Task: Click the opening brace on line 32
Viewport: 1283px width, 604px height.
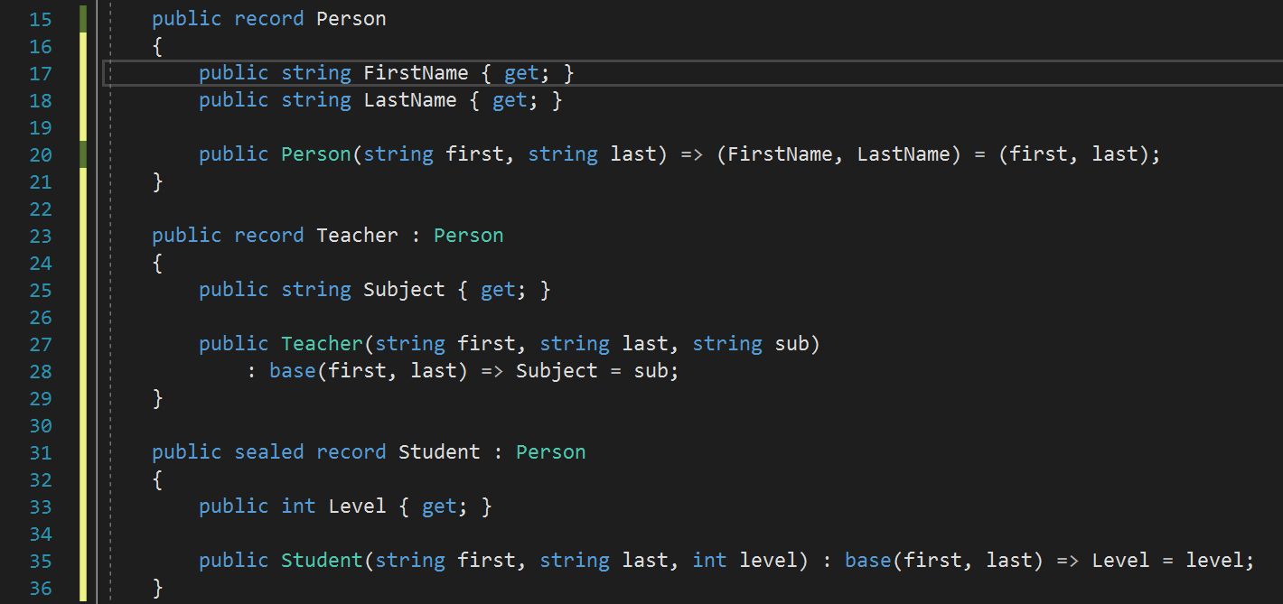Action: click(x=158, y=479)
